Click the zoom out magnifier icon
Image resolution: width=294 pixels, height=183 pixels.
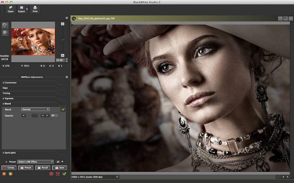tap(5, 33)
